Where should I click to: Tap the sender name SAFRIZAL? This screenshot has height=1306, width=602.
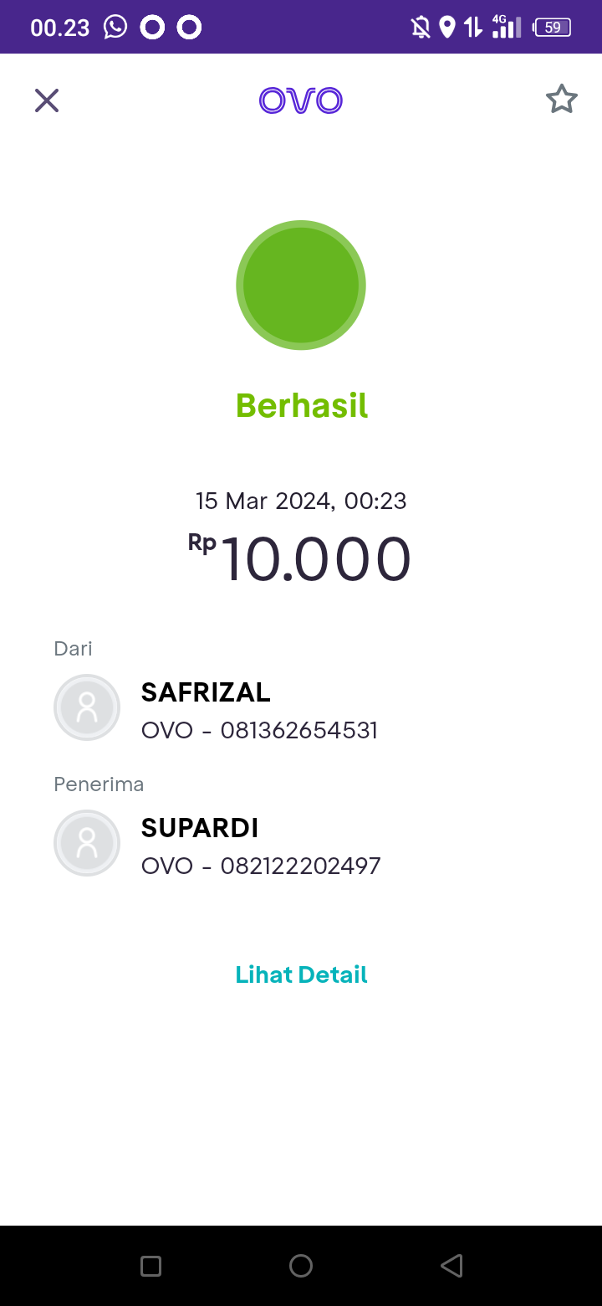click(x=206, y=692)
